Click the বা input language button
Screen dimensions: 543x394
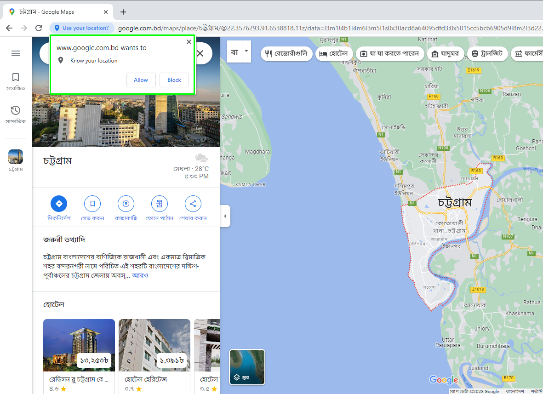[x=234, y=51]
